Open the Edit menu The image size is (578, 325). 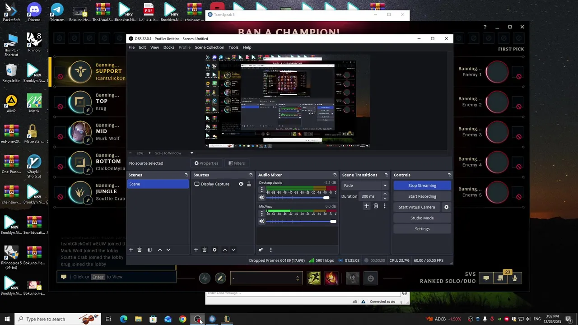(x=142, y=47)
